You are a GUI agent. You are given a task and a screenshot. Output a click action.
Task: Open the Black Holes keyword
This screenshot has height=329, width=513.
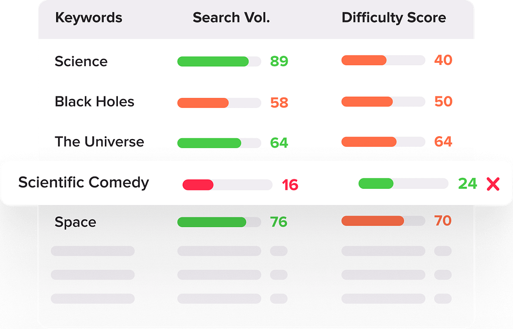click(94, 102)
